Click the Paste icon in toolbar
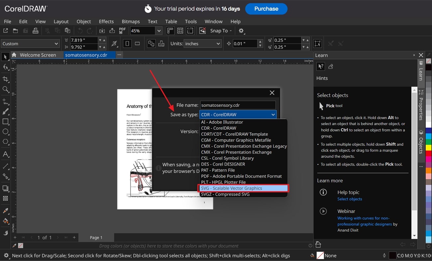 67,31
